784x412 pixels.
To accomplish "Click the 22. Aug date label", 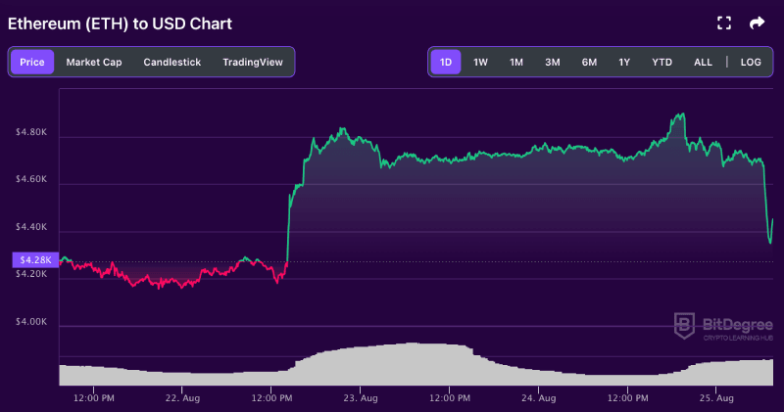I will (x=182, y=398).
